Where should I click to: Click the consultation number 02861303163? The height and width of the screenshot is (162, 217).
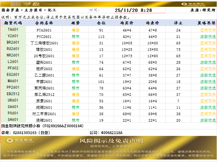point(25,133)
